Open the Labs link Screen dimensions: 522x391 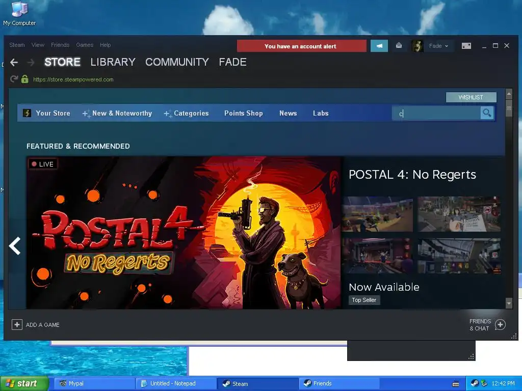(x=321, y=113)
